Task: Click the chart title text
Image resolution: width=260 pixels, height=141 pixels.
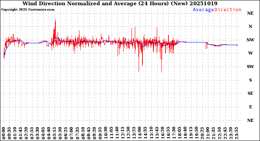Action: pos(120,3)
